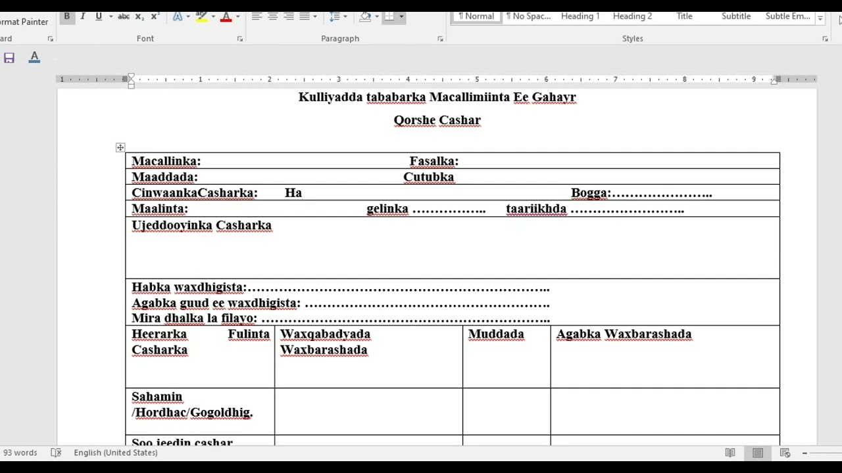Expand the Line Spacing dropdown arrow
The image size is (842, 473).
click(345, 16)
